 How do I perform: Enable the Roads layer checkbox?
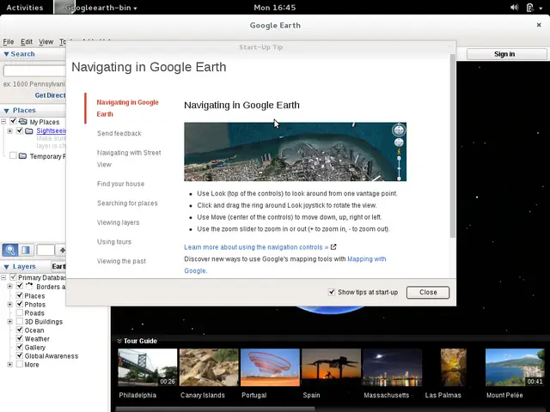[20, 312]
